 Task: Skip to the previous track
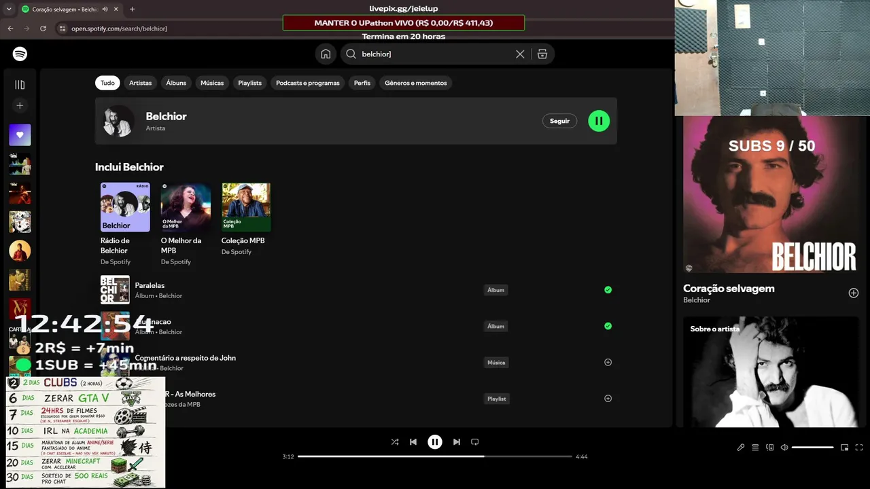click(x=413, y=441)
